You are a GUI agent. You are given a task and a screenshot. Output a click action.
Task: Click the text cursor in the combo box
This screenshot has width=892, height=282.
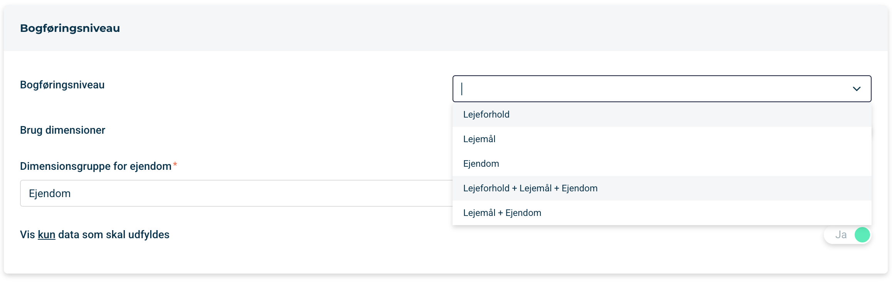click(x=462, y=89)
